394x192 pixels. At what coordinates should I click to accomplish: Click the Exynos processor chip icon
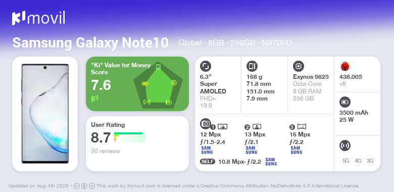[299, 66]
